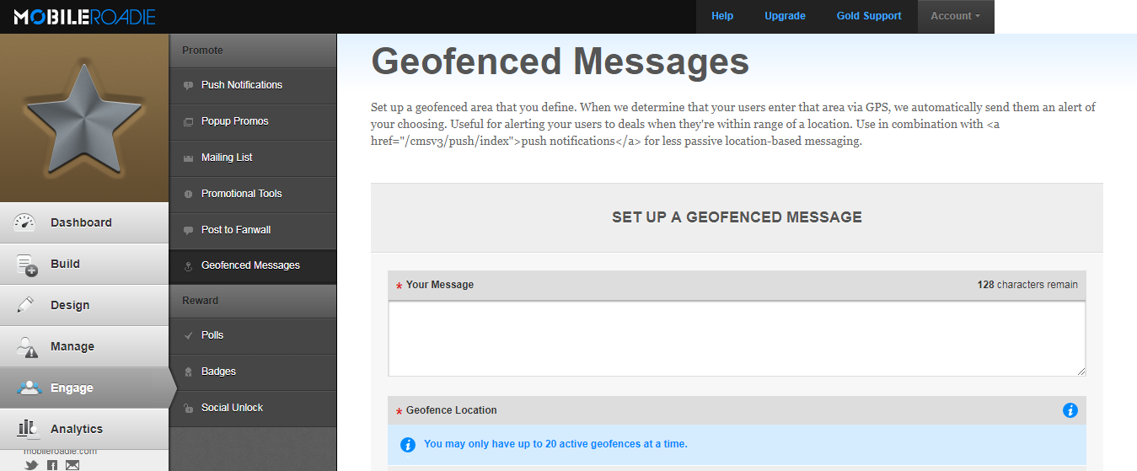The height and width of the screenshot is (471, 1137).
Task: Open the Manage section in sidebar
Action: point(84,346)
